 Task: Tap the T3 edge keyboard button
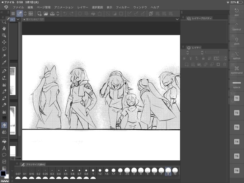tap(236, 127)
